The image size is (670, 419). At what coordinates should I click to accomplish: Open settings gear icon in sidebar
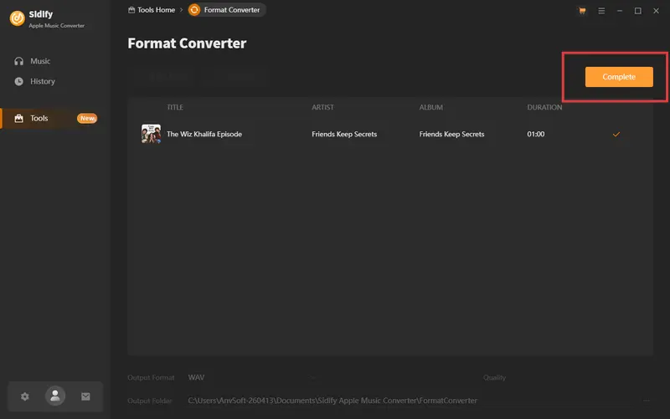25,396
